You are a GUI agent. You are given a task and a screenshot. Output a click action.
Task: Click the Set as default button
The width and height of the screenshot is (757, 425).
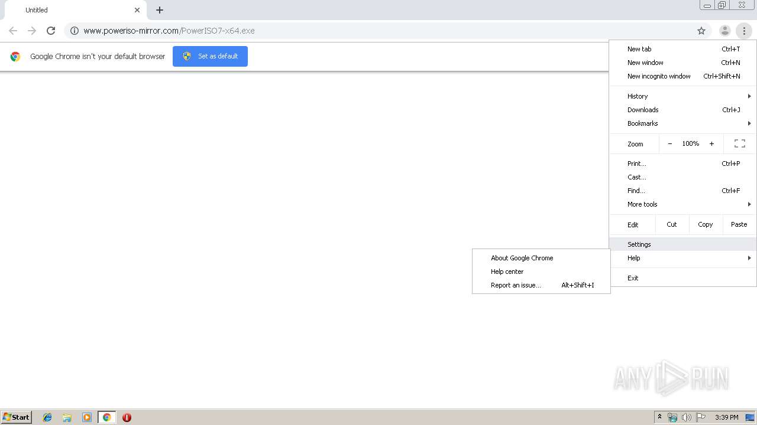tap(210, 56)
